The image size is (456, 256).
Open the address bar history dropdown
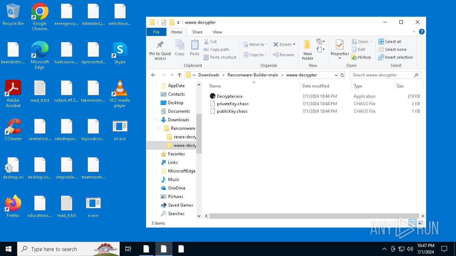(x=336, y=75)
